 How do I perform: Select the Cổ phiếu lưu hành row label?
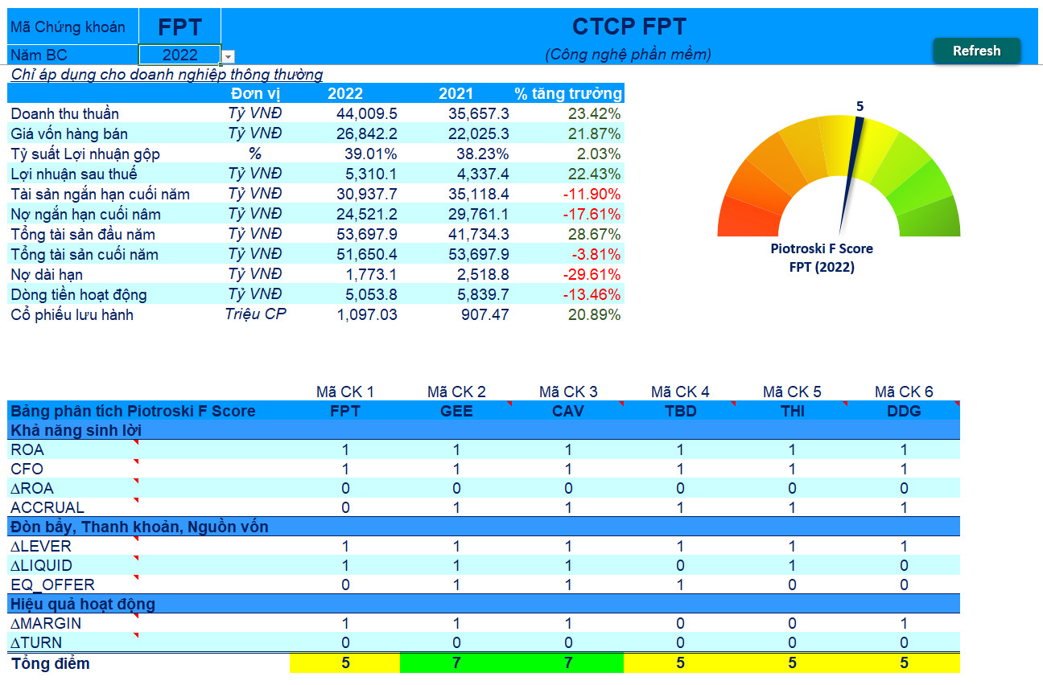72,314
